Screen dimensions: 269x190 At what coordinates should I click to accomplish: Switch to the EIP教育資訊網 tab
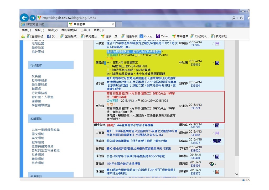42,24
